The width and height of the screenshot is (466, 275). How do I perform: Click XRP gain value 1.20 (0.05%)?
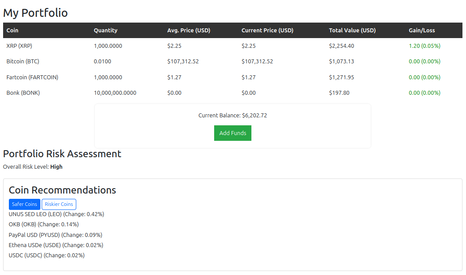[x=424, y=46]
